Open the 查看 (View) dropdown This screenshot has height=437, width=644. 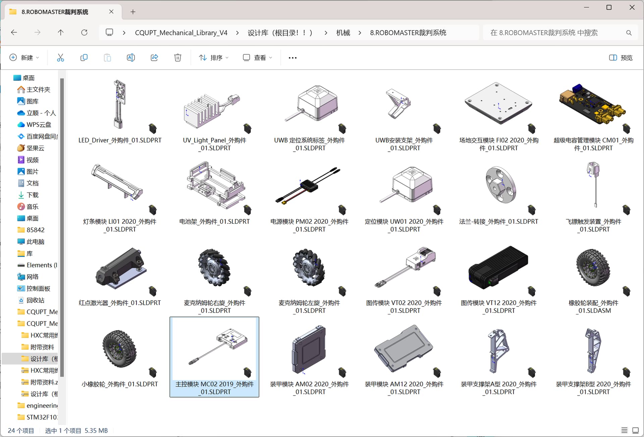tap(257, 58)
